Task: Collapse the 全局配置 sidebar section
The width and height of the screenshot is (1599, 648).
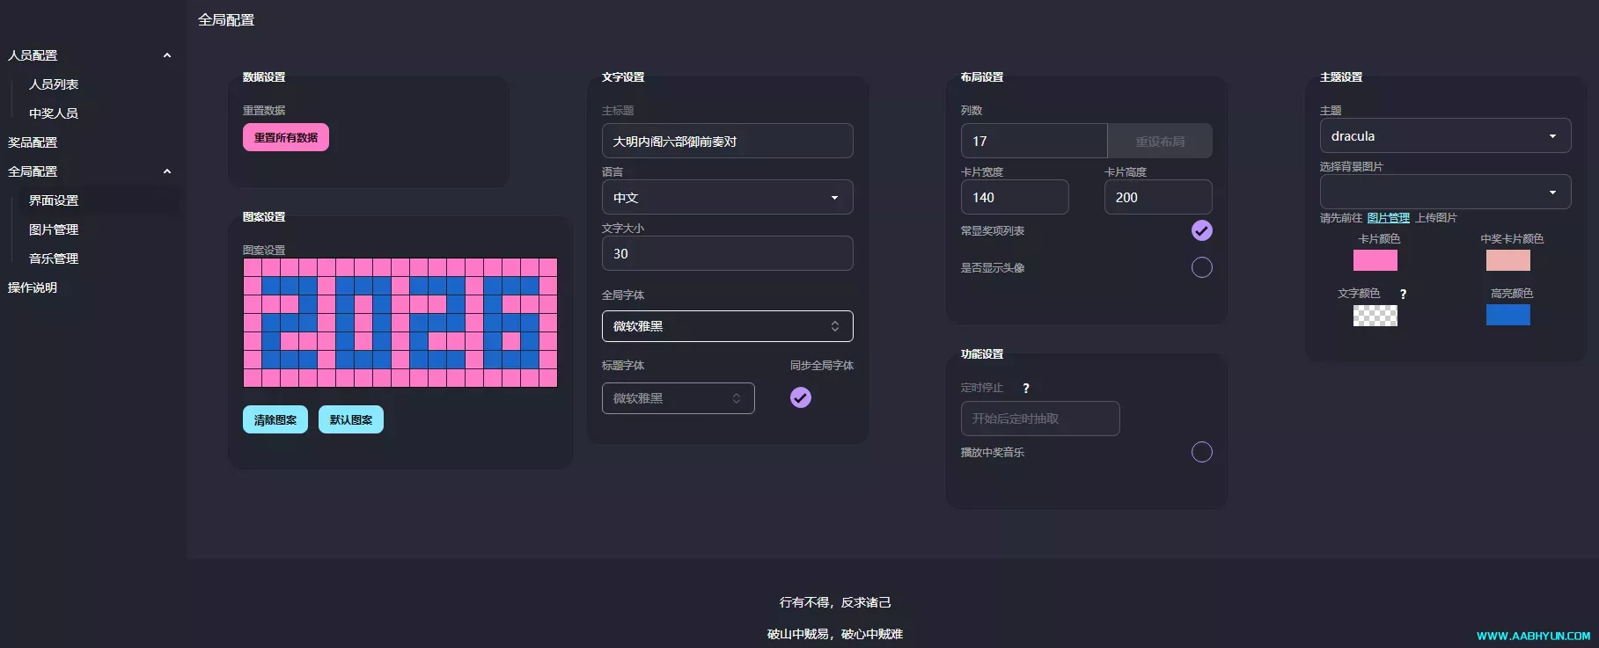Action: pyautogui.click(x=167, y=171)
